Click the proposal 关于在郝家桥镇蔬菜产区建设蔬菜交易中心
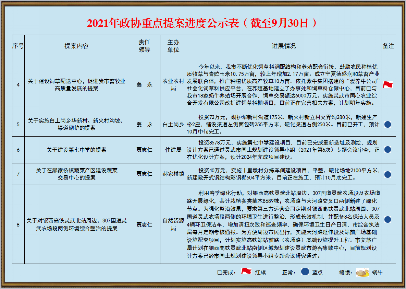Viewport: 406px width, 289px height. (77, 174)
